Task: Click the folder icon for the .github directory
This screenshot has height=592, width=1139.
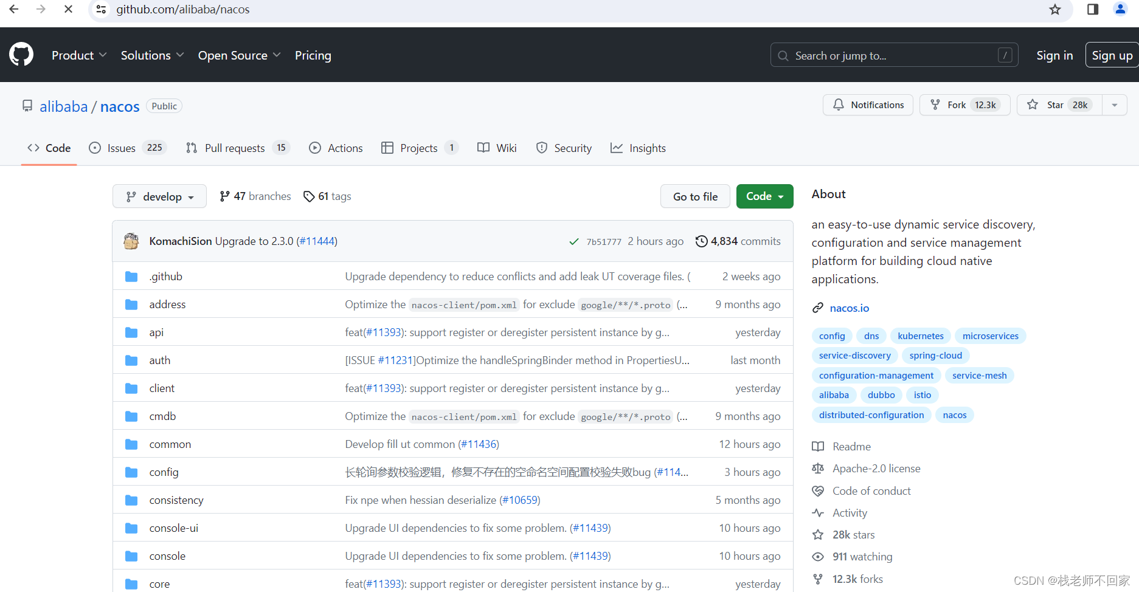Action: pos(131,277)
